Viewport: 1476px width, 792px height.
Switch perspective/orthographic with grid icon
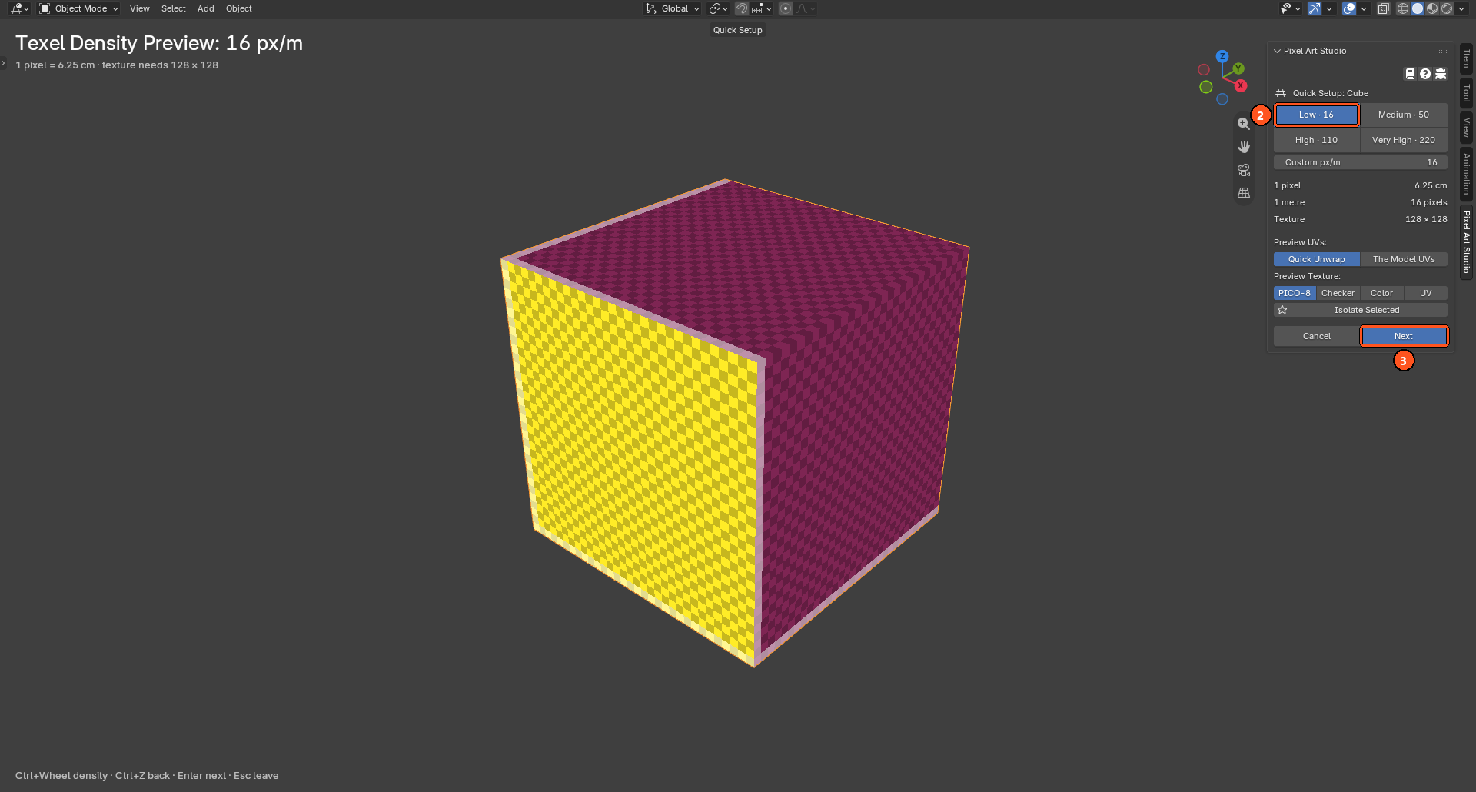[1244, 193]
